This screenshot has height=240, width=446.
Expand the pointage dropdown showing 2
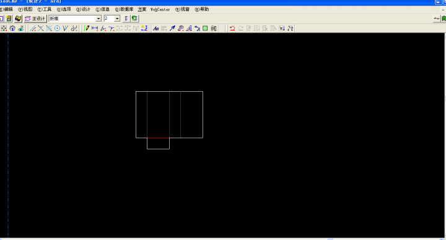coord(117,19)
